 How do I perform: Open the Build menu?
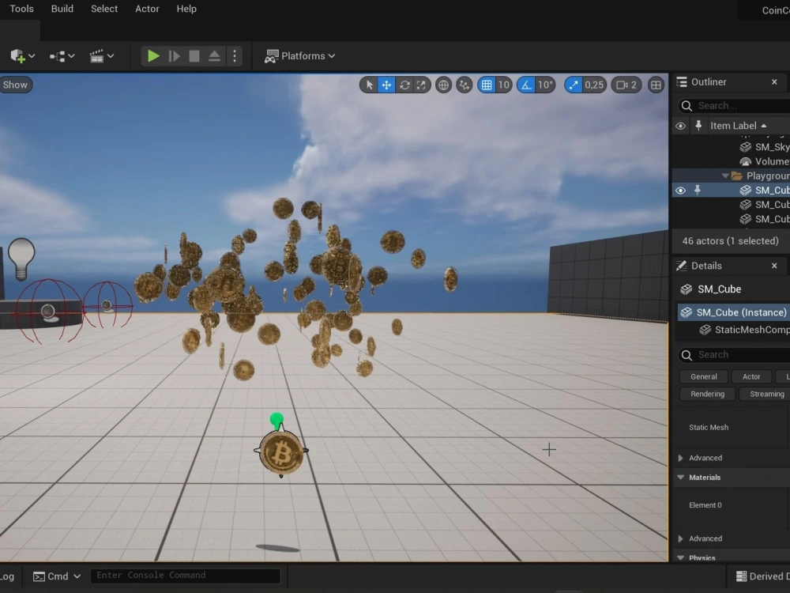pos(62,9)
